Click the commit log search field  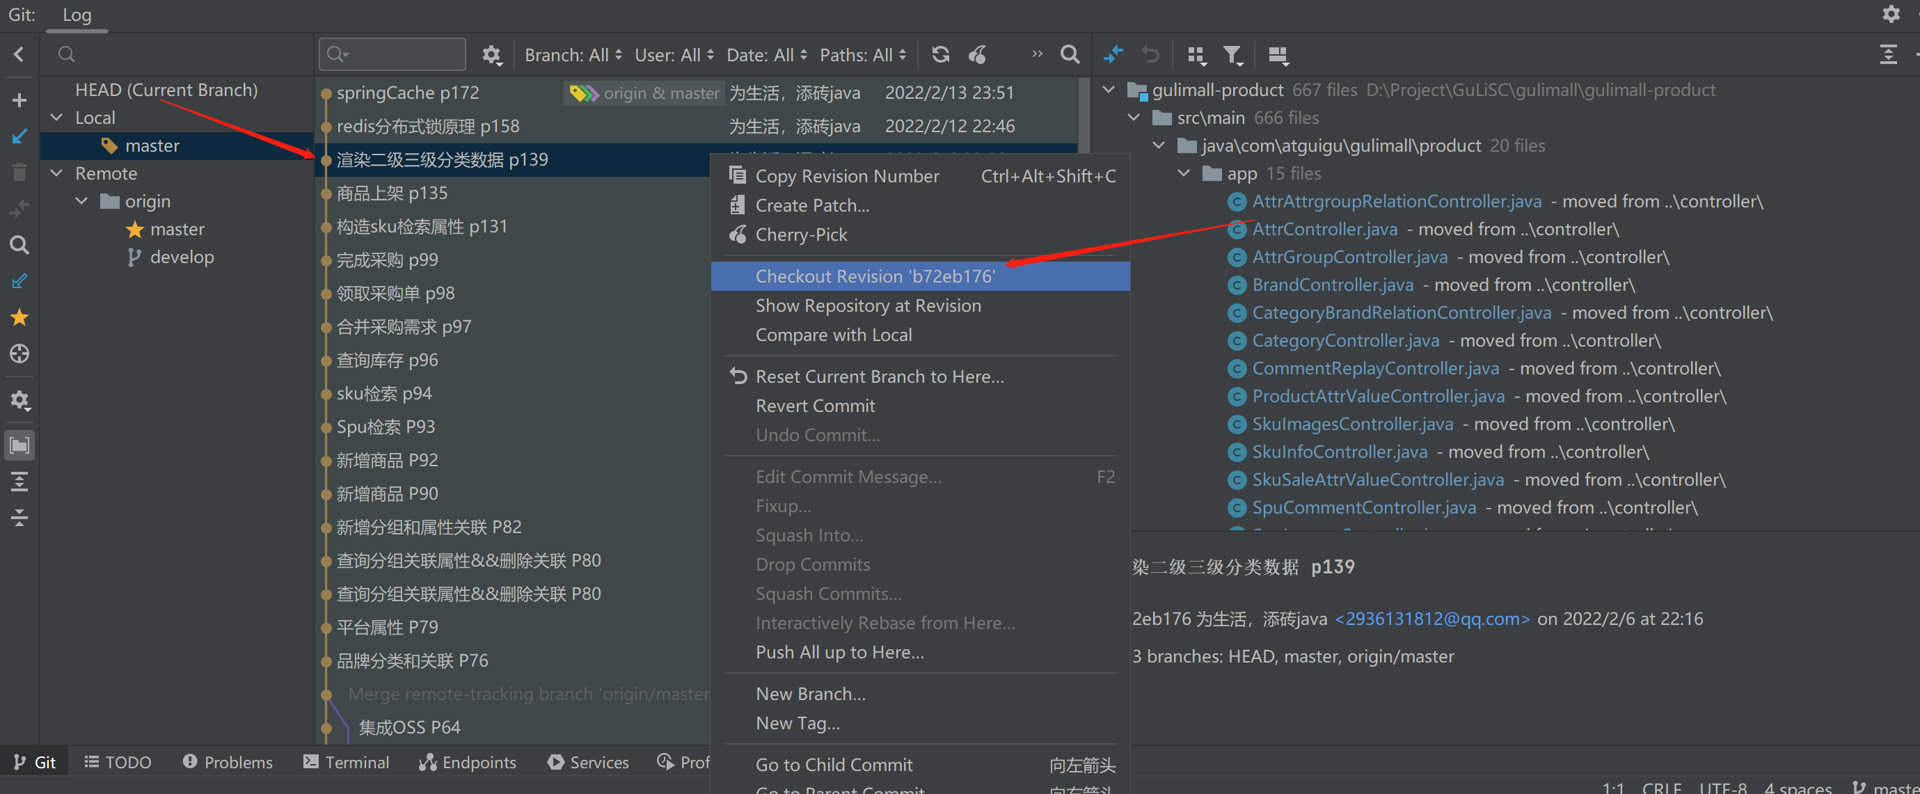coord(392,54)
